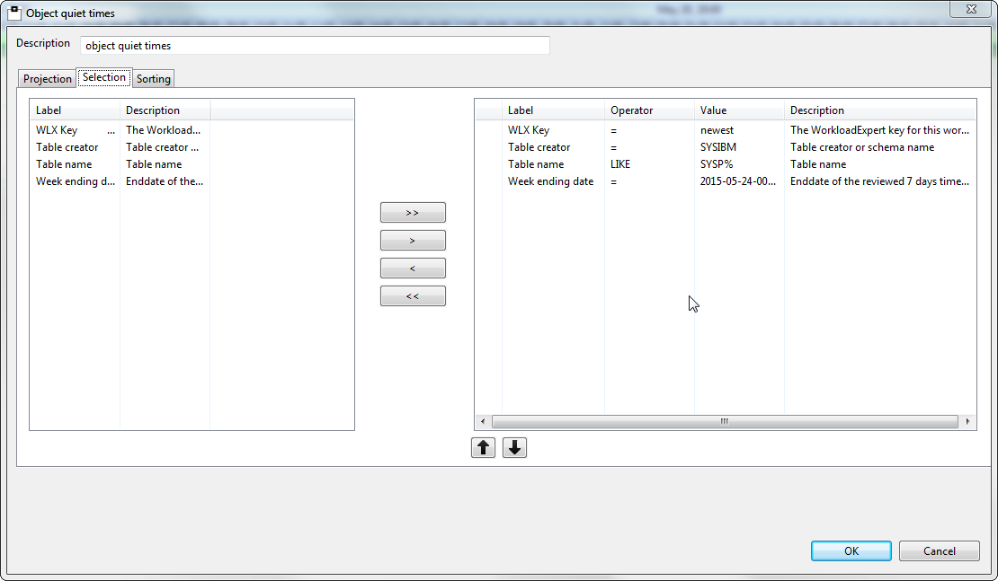This screenshot has width=998, height=581.
Task: Click the move up arrow icon
Action: click(x=483, y=447)
